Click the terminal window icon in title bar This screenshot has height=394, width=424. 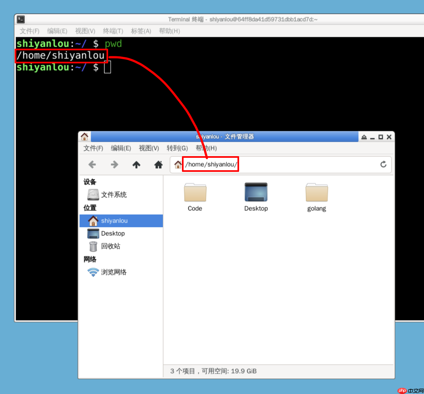coord(20,19)
